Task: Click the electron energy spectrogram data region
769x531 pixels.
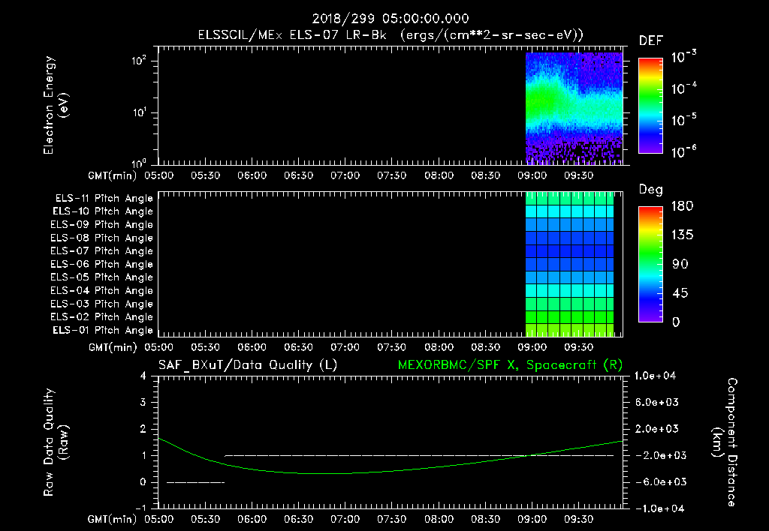Action: (x=574, y=108)
